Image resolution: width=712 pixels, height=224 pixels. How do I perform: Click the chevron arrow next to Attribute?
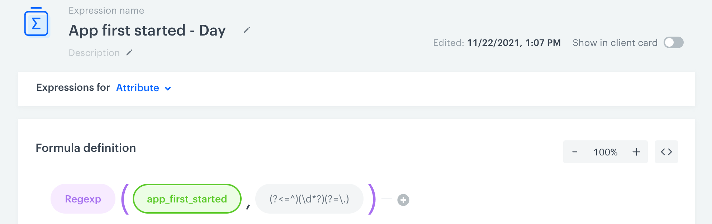point(168,89)
